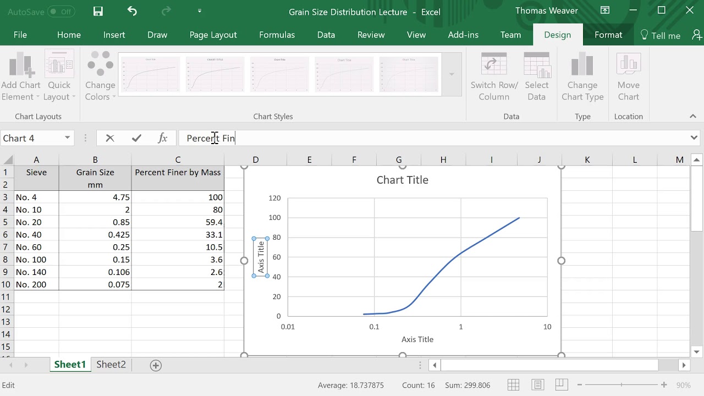Confirm entry with the checkmark icon

(x=136, y=138)
